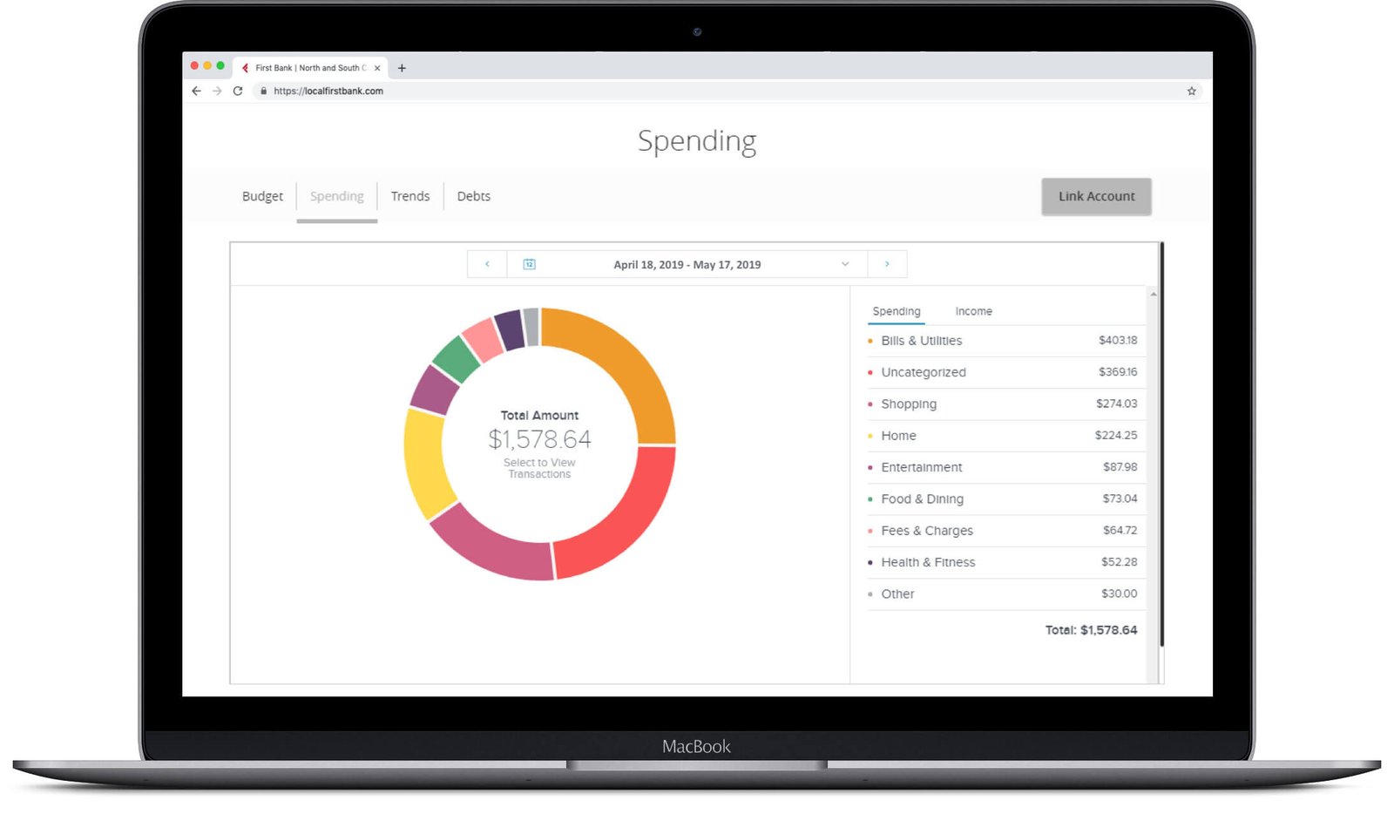Screen dimensions: 1394x814
Task: Open a new browser tab with plus icon
Action: point(402,67)
